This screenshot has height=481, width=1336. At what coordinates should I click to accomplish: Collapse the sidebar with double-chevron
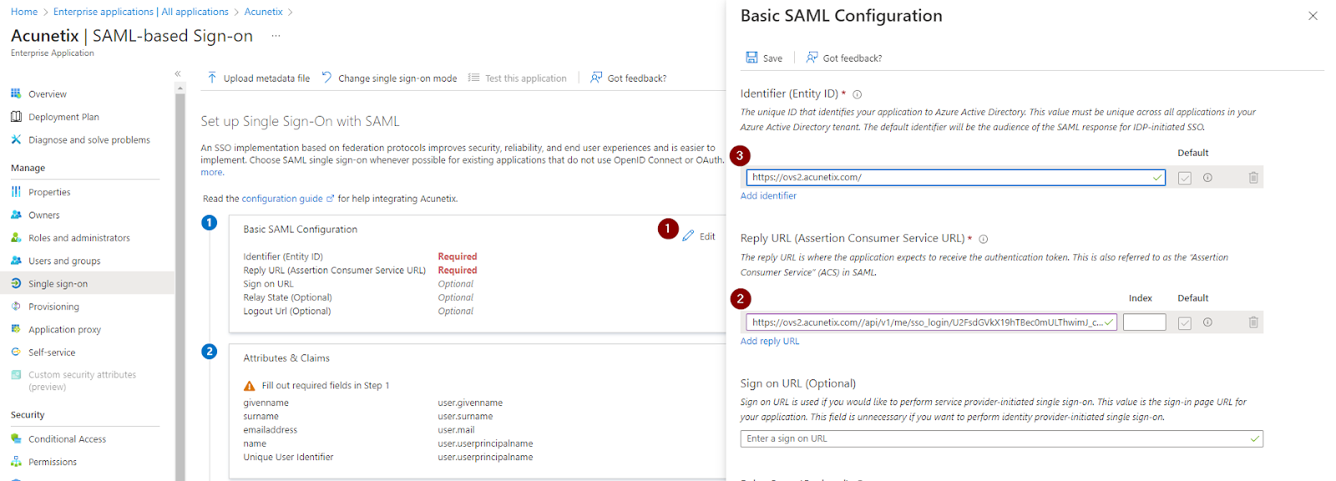178,74
